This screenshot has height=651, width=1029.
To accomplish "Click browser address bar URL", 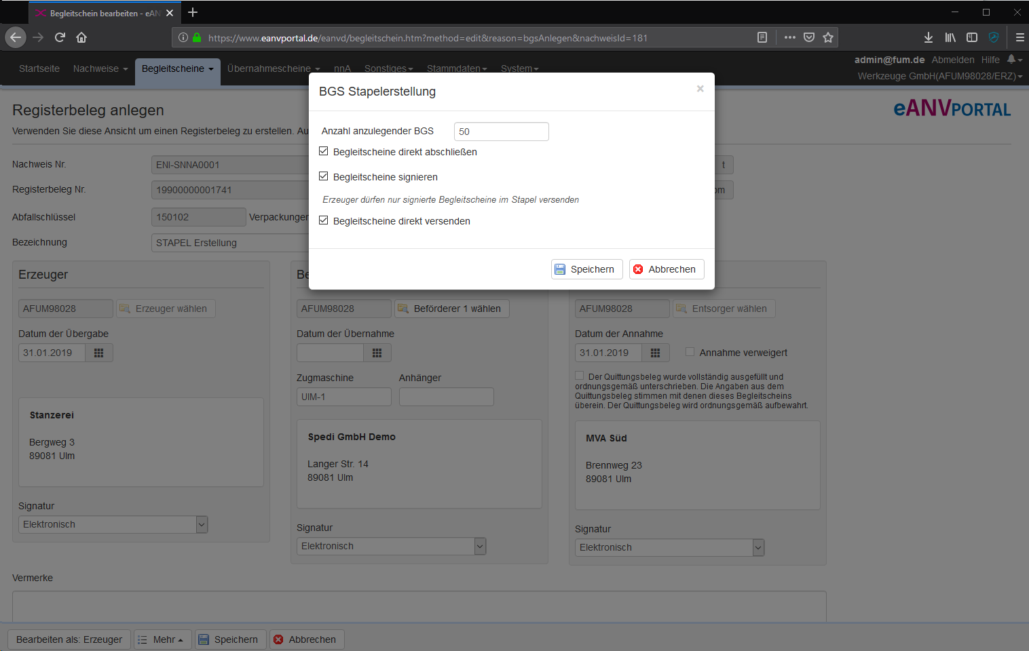I will tap(428, 38).
